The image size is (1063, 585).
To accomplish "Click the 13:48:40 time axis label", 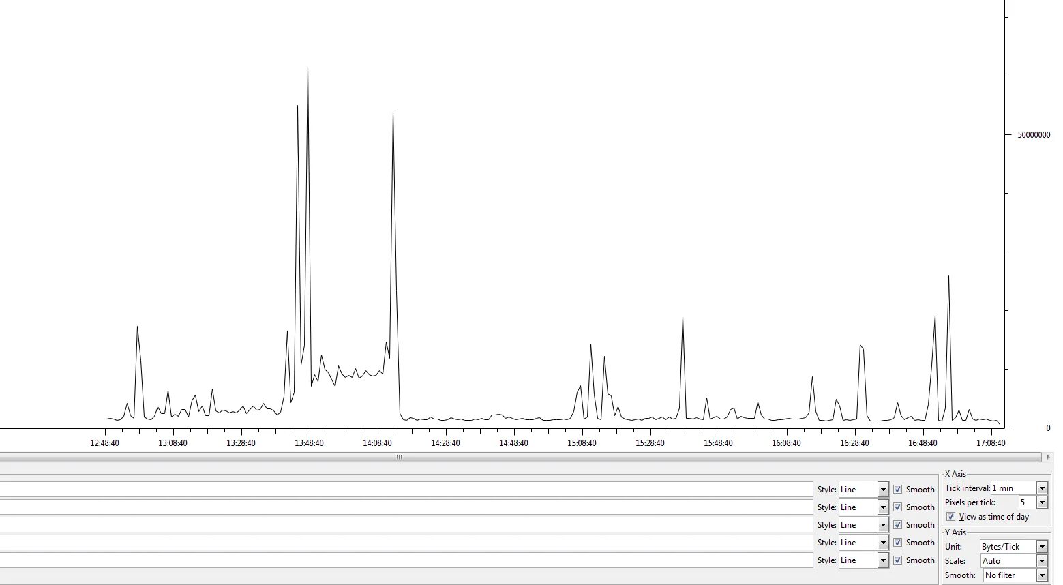I will point(309,443).
